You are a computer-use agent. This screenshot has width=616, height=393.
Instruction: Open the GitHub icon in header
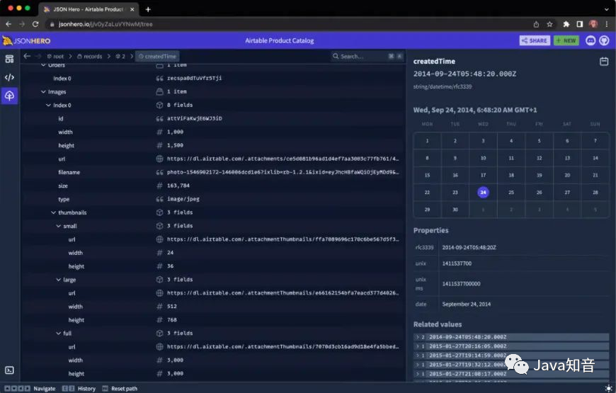point(604,40)
